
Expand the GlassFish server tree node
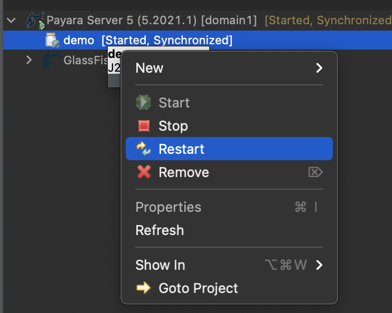(29, 60)
